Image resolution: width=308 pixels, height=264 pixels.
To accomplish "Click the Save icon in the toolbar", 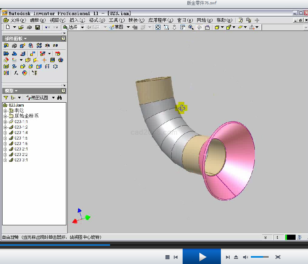I will pos(38,27).
